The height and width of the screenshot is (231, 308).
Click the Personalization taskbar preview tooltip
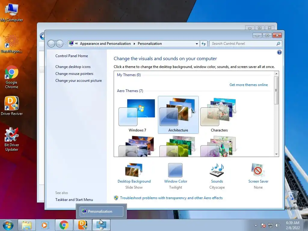101,211
